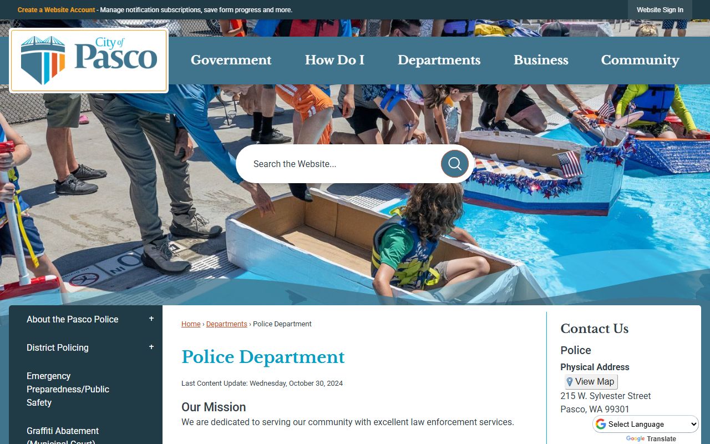Viewport: 710px width, 444px height.
Task: Click the Home breadcrumb link
Action: pyautogui.click(x=191, y=324)
